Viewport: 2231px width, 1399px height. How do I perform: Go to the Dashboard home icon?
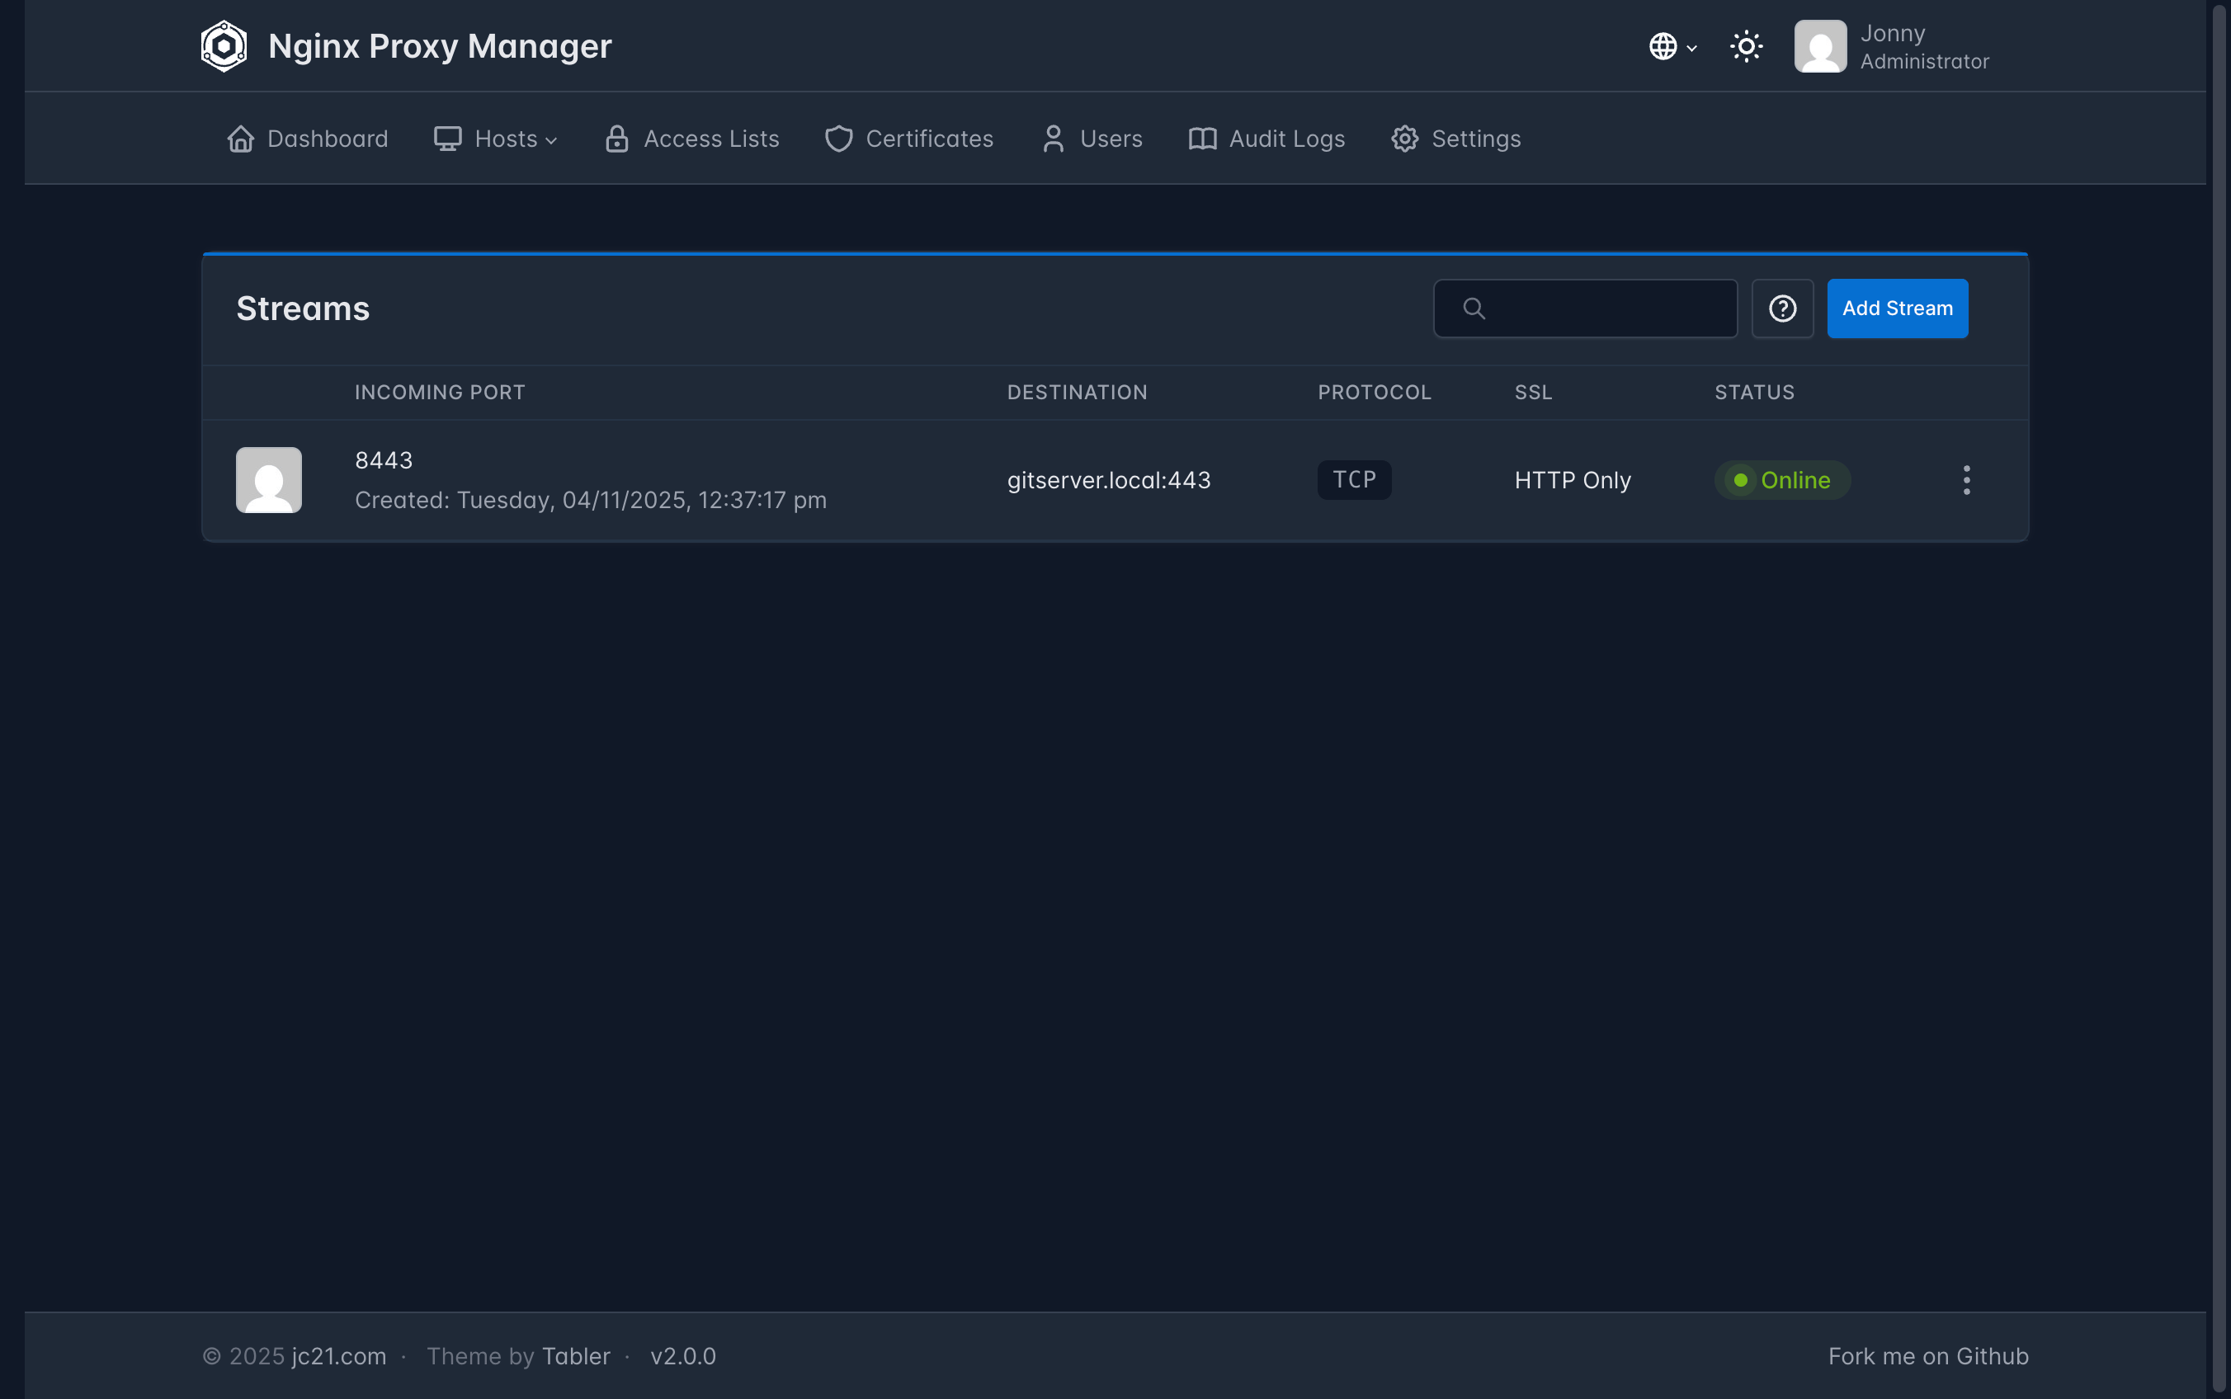point(241,139)
